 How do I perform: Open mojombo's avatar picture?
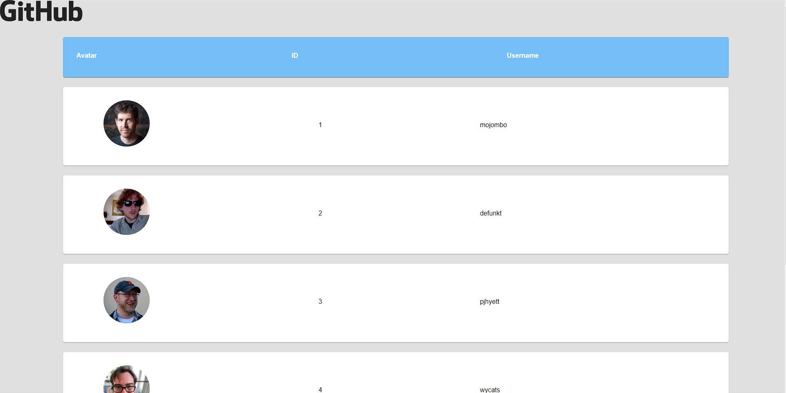click(x=127, y=123)
